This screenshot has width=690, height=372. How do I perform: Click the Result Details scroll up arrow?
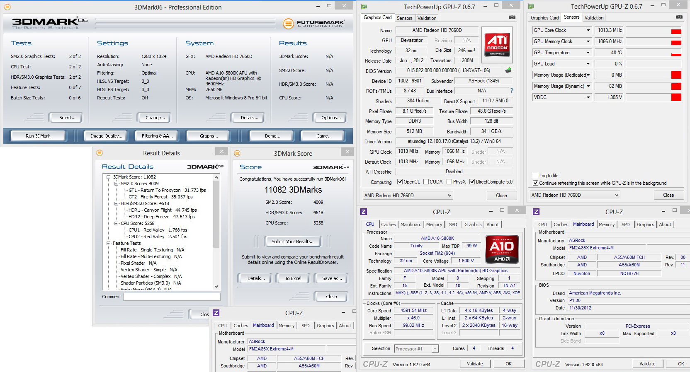[x=216, y=177]
